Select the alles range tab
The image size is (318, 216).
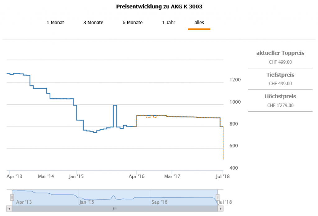[199, 23]
